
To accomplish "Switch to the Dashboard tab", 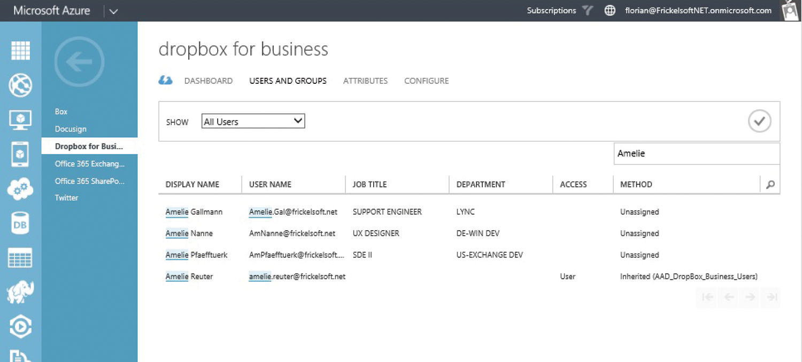I will 209,81.
